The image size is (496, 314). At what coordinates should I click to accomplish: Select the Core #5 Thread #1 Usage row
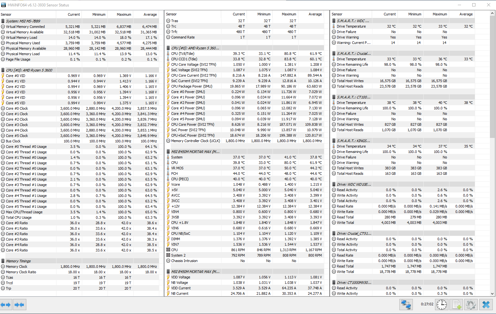pyautogui.click(x=80, y=207)
